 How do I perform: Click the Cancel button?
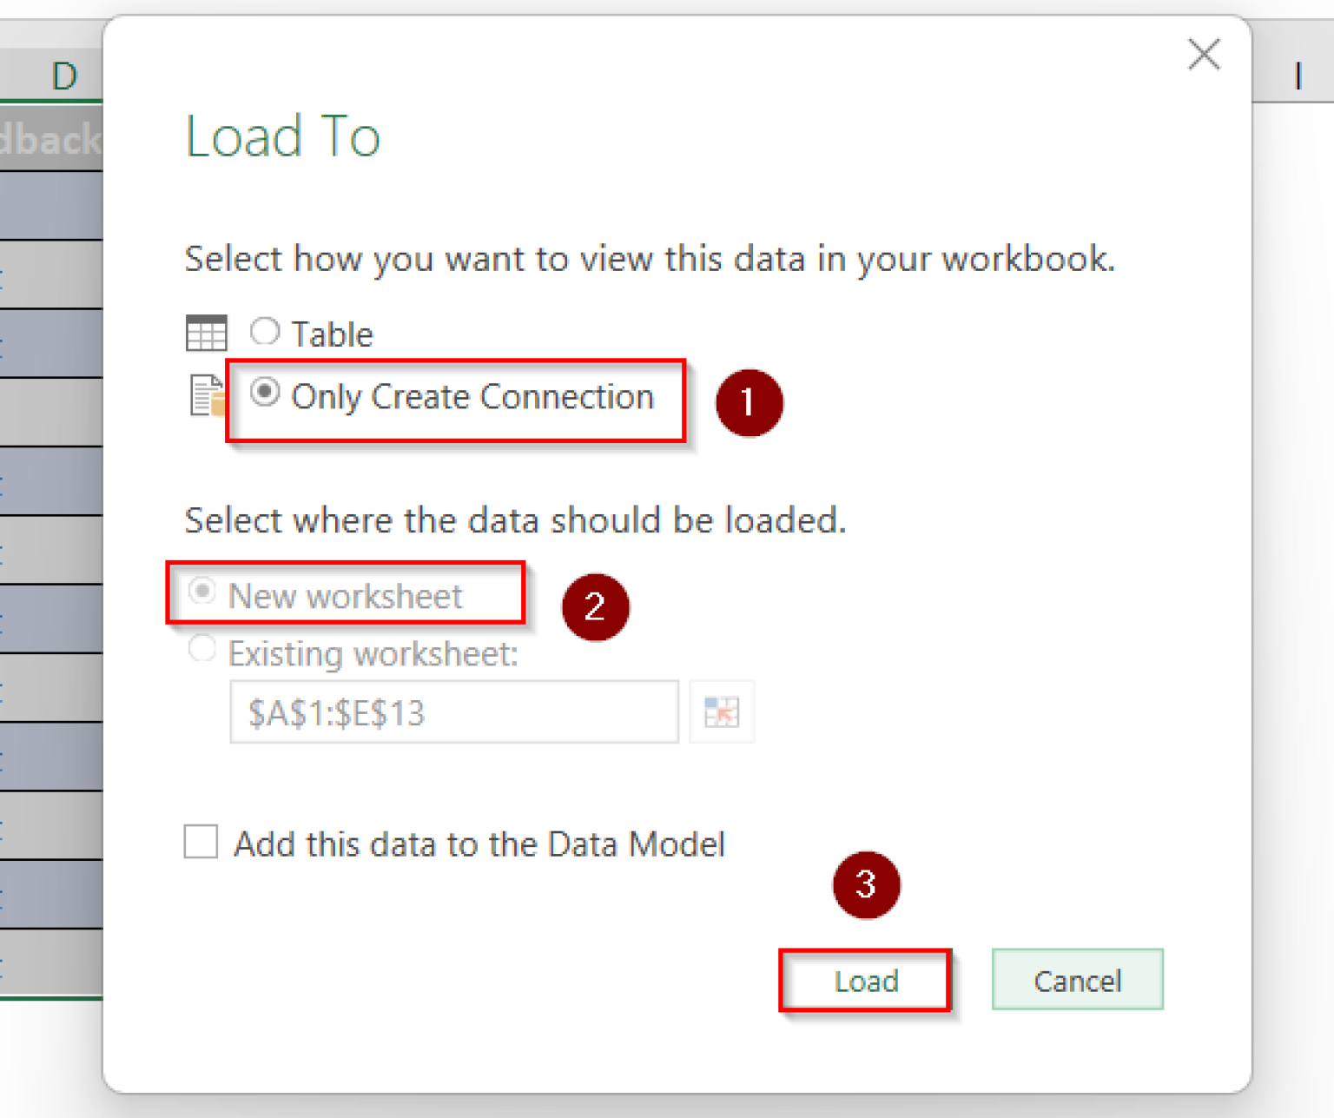pyautogui.click(x=1077, y=980)
